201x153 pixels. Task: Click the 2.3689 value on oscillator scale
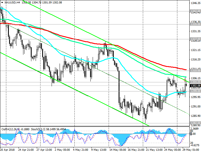click(x=194, y=128)
